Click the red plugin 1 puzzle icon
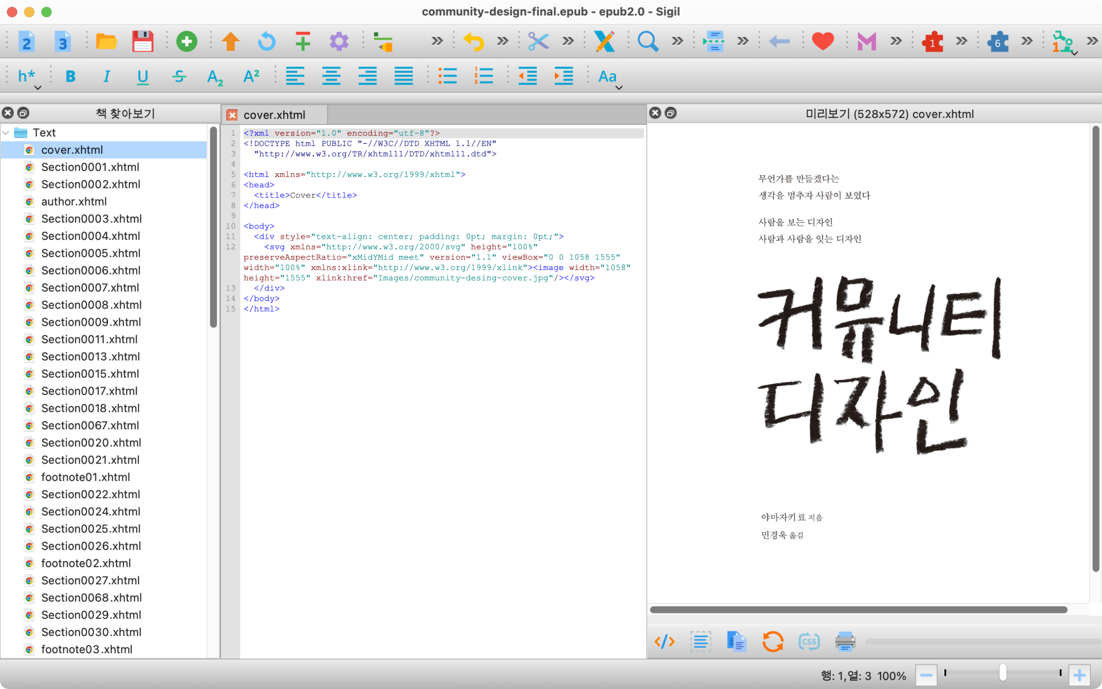Viewport: 1102px width, 689px height. click(x=932, y=41)
